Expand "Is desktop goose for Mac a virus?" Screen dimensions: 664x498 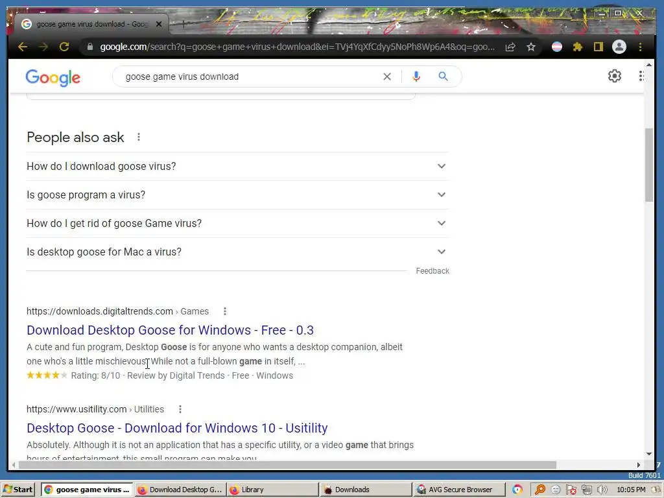point(237,252)
